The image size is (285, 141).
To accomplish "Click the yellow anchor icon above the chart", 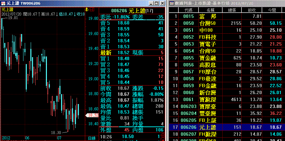I will point(87,9).
